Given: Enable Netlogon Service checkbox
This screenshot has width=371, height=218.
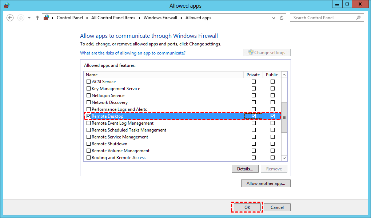Looking at the screenshot, I should 88,95.
